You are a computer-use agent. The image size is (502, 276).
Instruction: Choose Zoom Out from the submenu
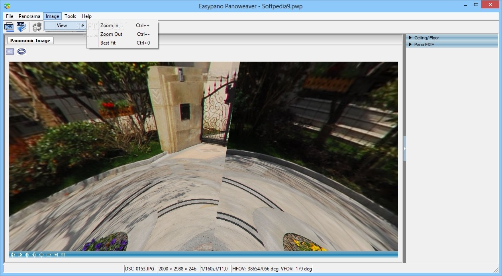[x=122, y=34]
